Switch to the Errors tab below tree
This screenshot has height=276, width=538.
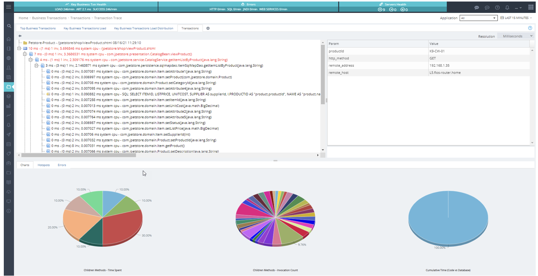[62, 165]
